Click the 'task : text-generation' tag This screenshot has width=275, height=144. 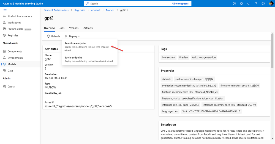click(x=204, y=57)
